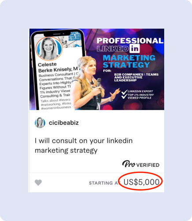Click the gray heart favorite icon
192x221 pixels.
tap(38, 183)
